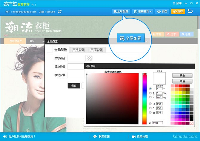This screenshot has height=141, width=200.
Task: Click the B value field showing 255
Action: [x=159, y=113]
